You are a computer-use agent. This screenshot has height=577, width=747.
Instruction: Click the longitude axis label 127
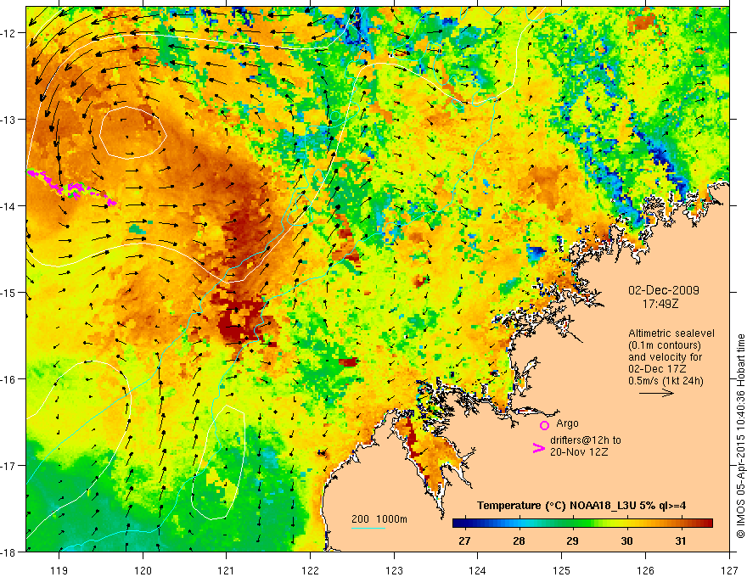pos(729,570)
